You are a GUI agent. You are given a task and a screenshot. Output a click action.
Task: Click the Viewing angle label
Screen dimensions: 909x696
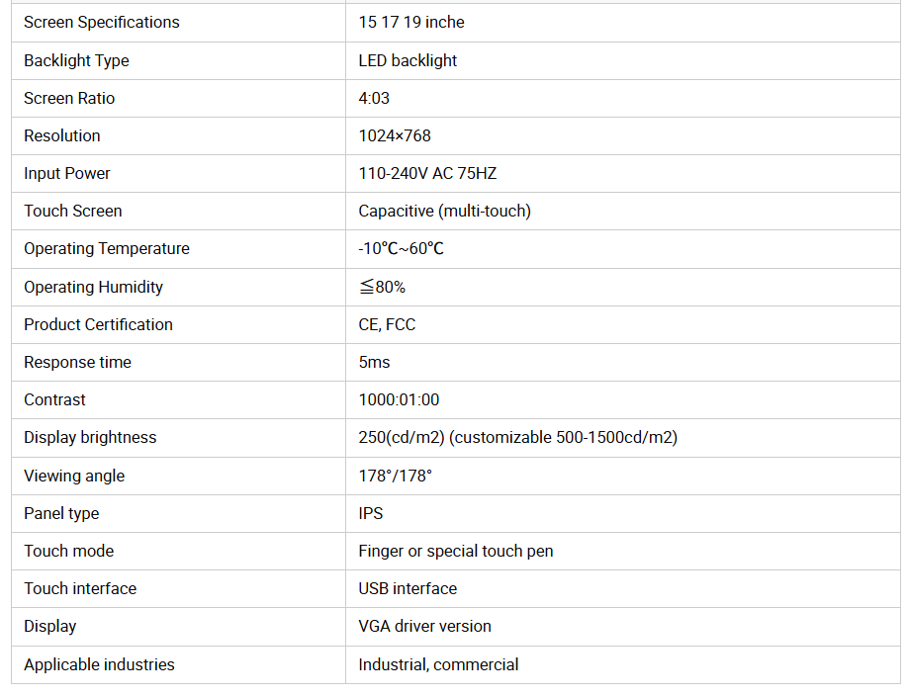coord(74,476)
